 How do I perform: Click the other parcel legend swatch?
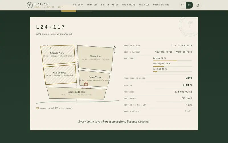pos(57,108)
